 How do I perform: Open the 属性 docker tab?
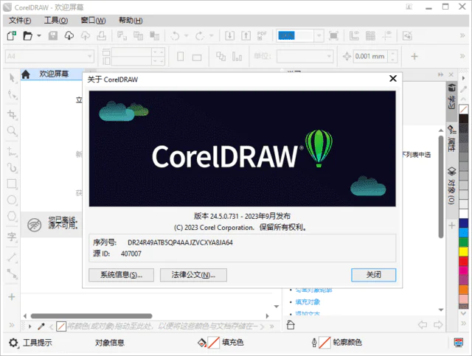[451, 139]
